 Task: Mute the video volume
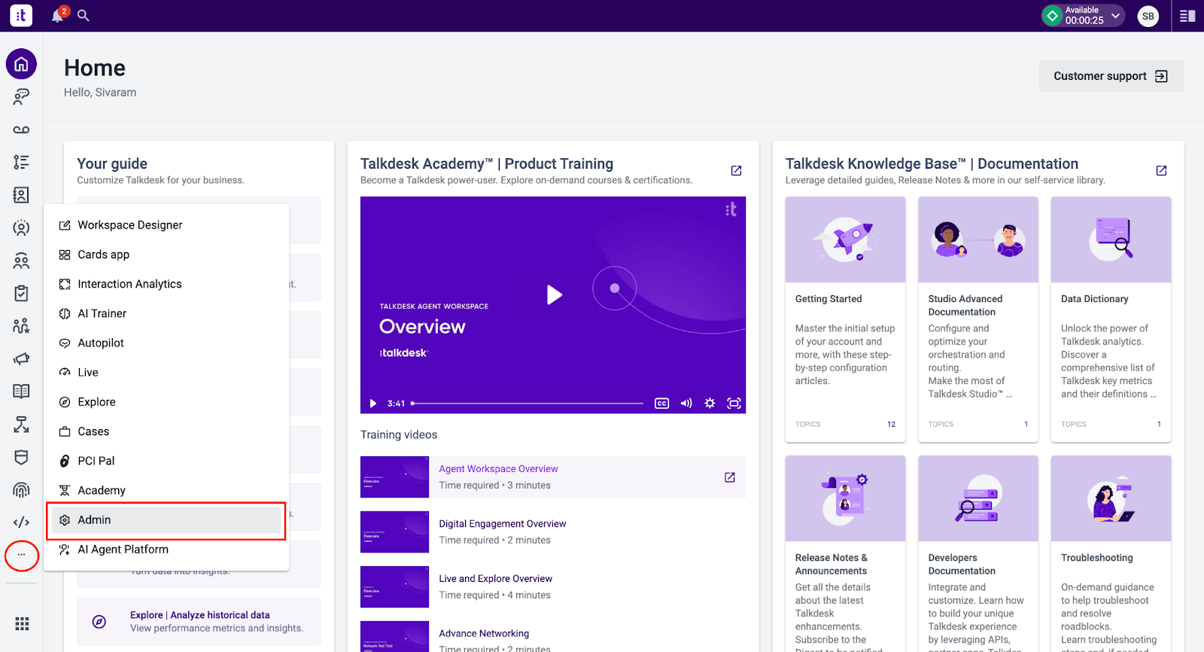tap(686, 404)
